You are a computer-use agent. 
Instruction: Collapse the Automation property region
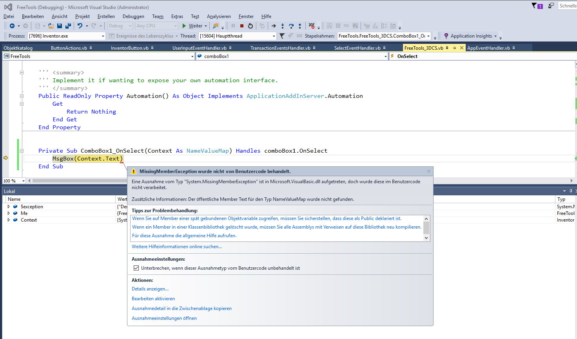(22, 96)
